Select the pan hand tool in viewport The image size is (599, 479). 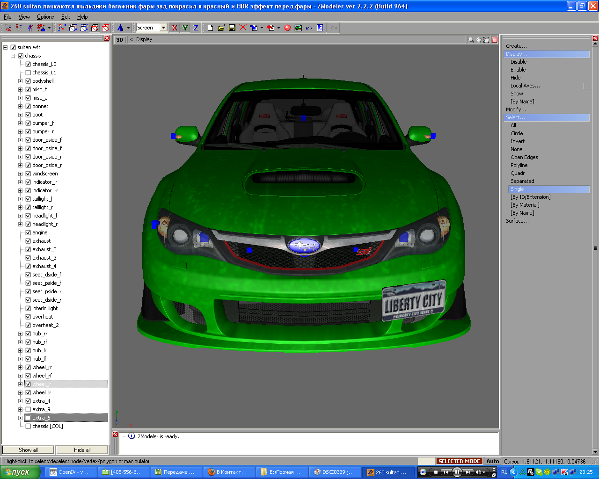pos(479,40)
